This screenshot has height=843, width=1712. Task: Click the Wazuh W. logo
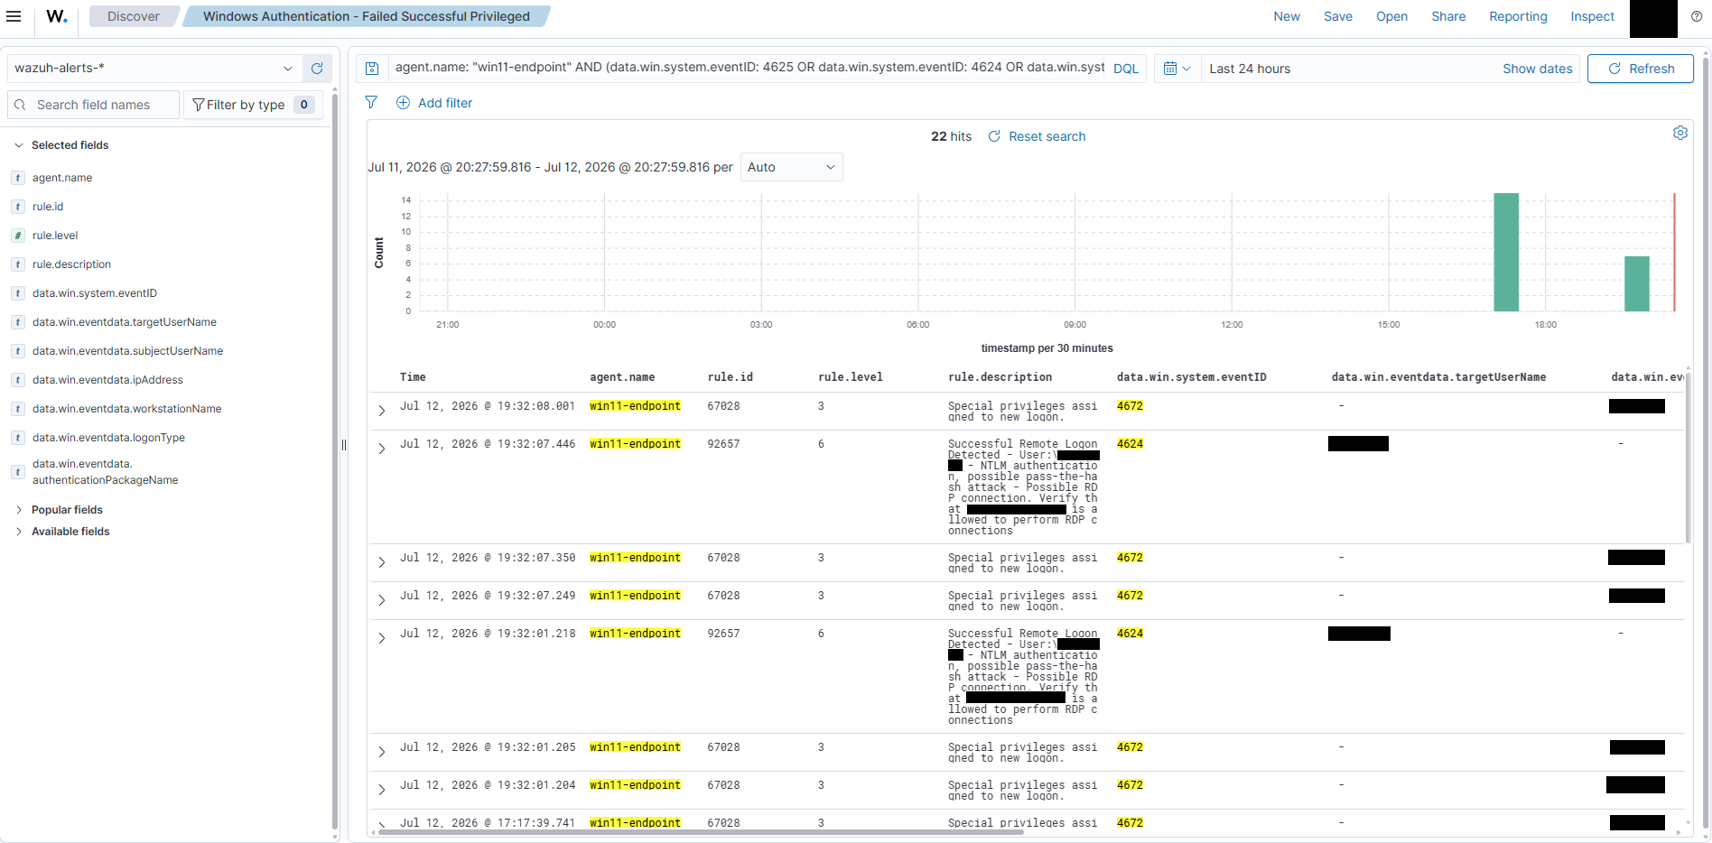point(57,16)
